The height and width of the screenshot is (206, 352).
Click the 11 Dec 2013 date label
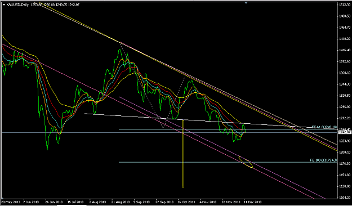coord(252,201)
